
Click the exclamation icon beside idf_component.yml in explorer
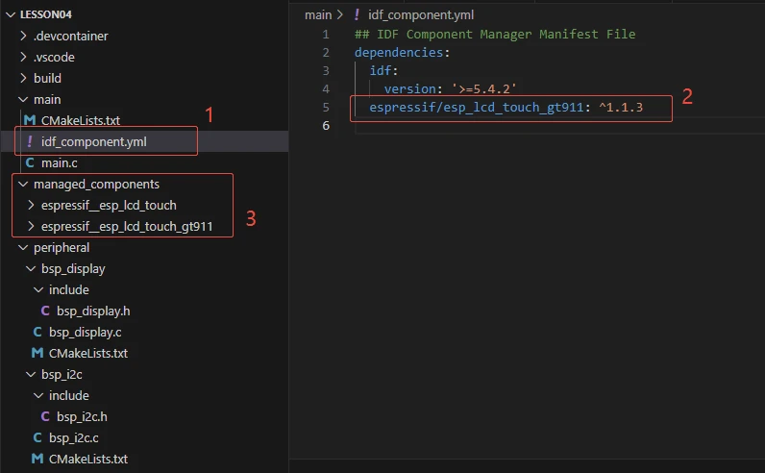click(x=30, y=142)
